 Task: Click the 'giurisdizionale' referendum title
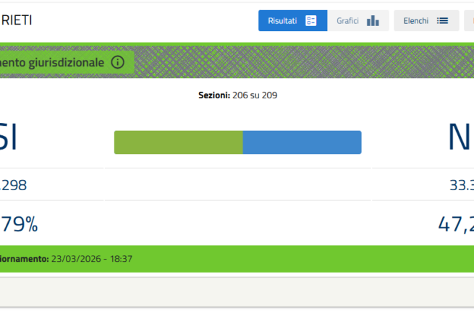pos(52,63)
